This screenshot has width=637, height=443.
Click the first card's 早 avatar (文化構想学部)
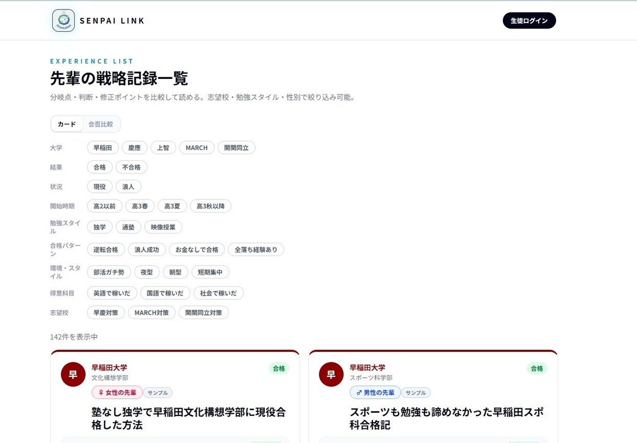click(73, 375)
